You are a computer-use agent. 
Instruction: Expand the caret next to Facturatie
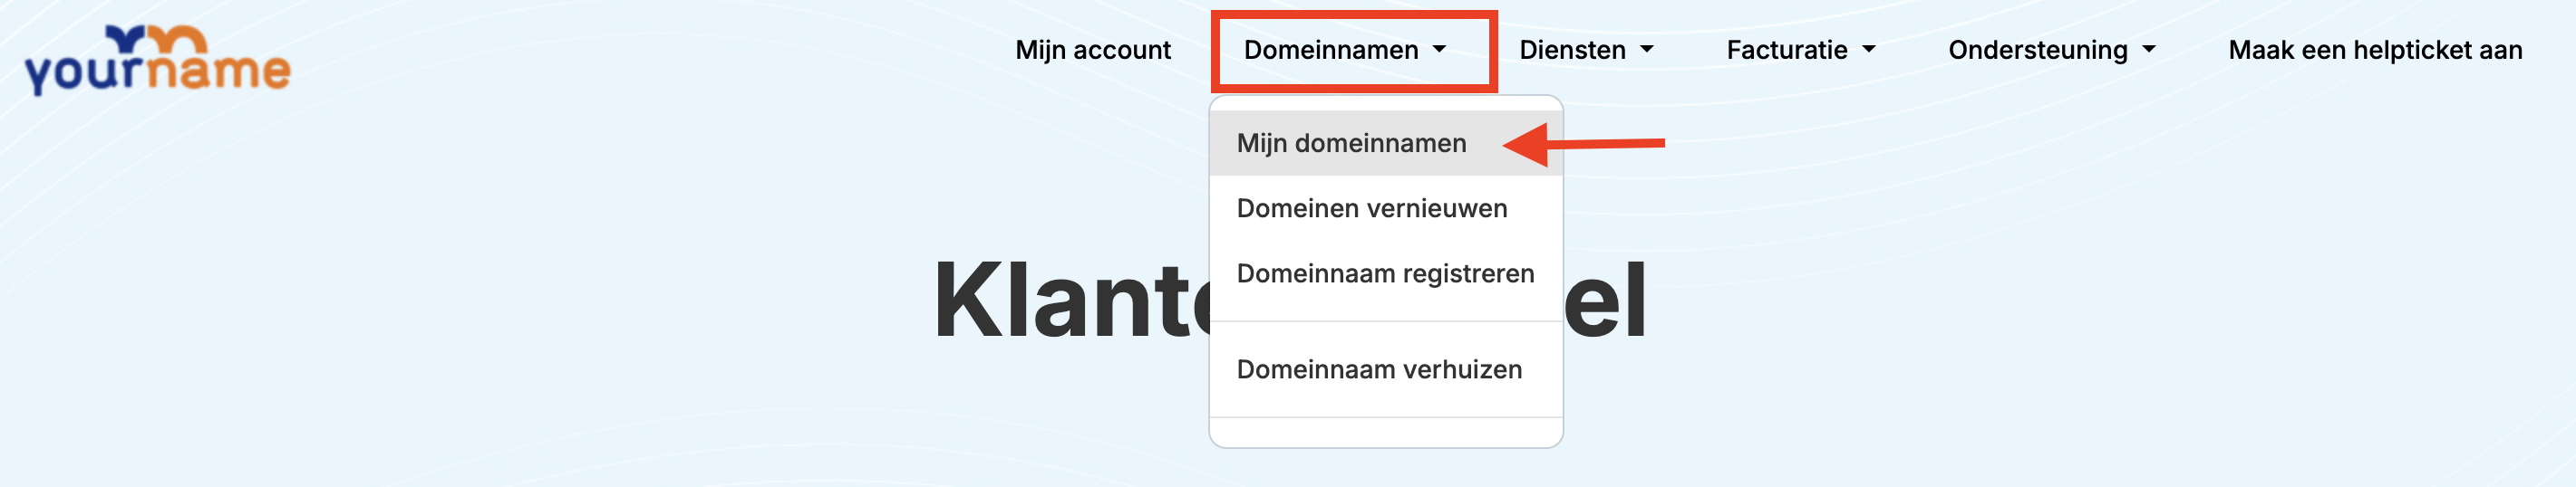1868,50
